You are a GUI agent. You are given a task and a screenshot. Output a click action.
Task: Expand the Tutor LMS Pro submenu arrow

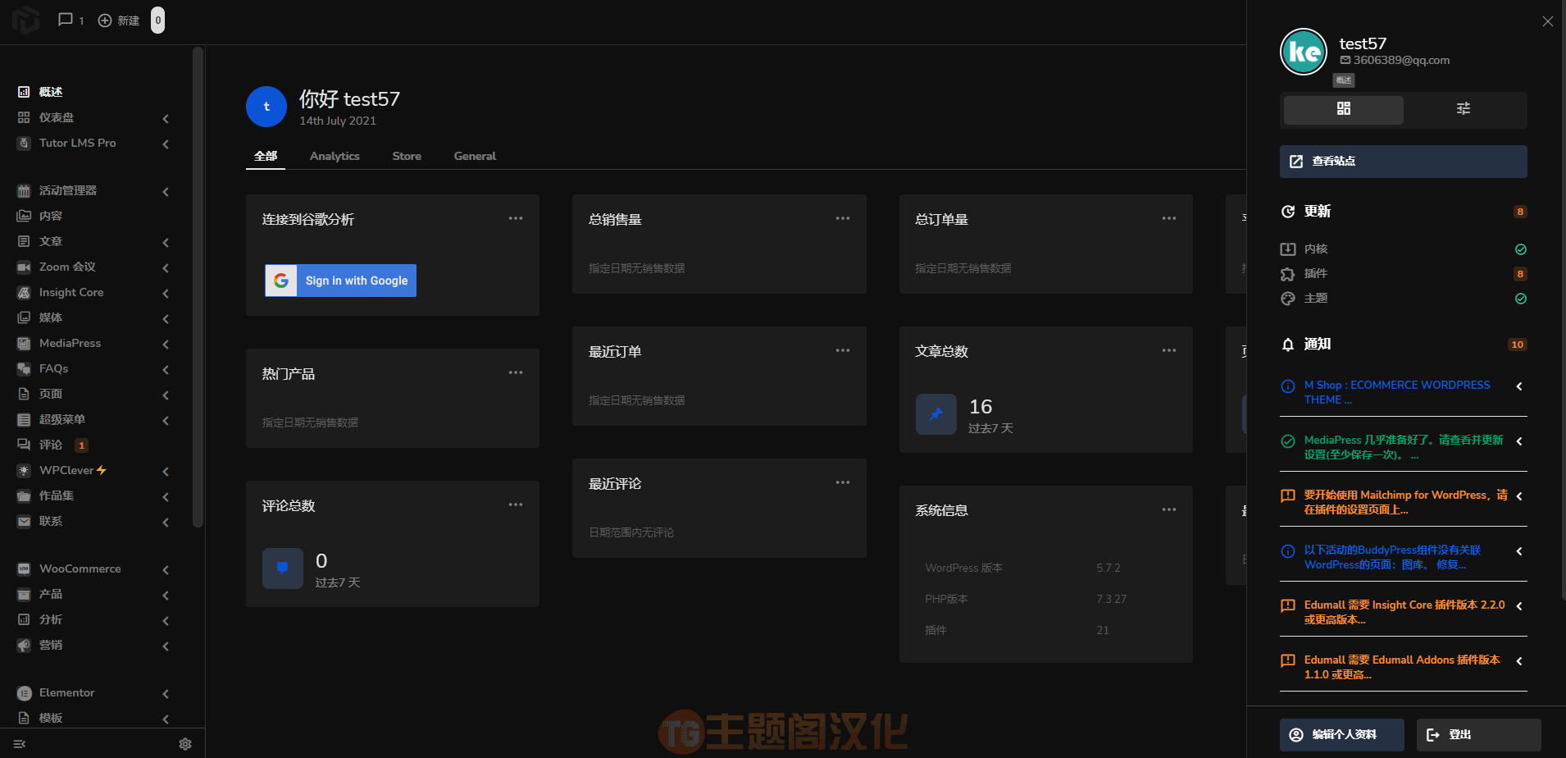(x=166, y=144)
